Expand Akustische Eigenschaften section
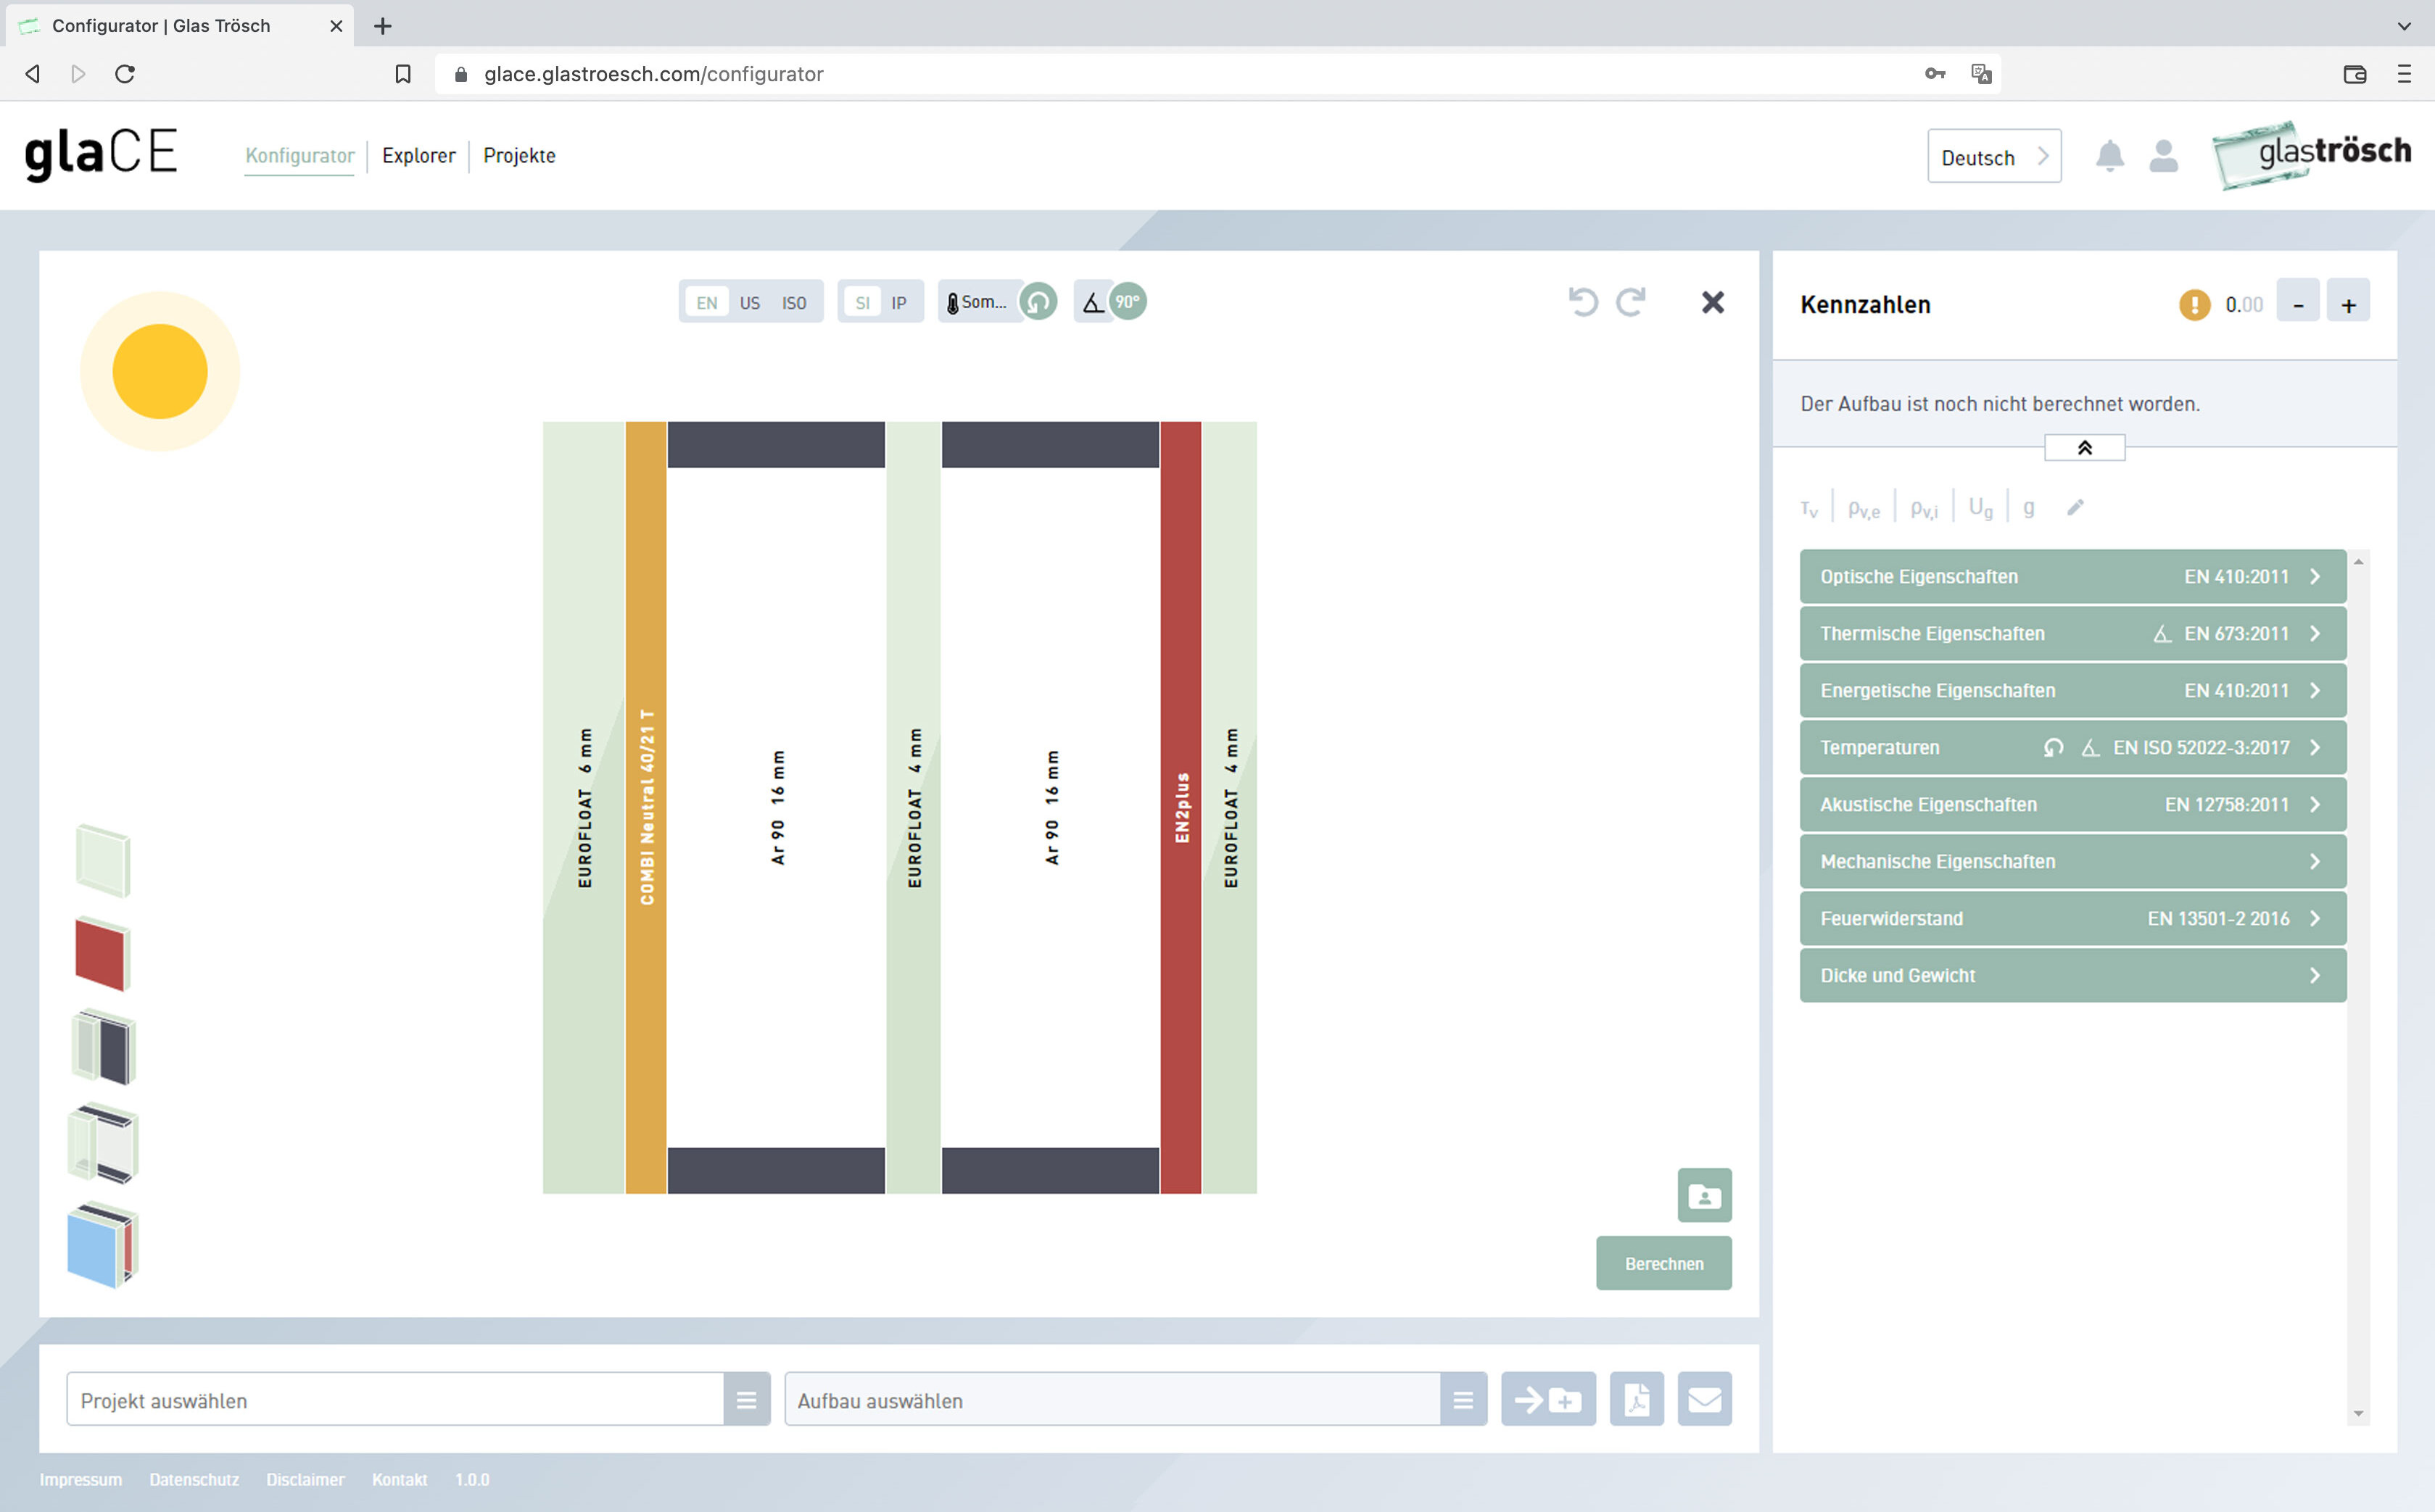Screen dimensions: 2435x1512 2073,805
